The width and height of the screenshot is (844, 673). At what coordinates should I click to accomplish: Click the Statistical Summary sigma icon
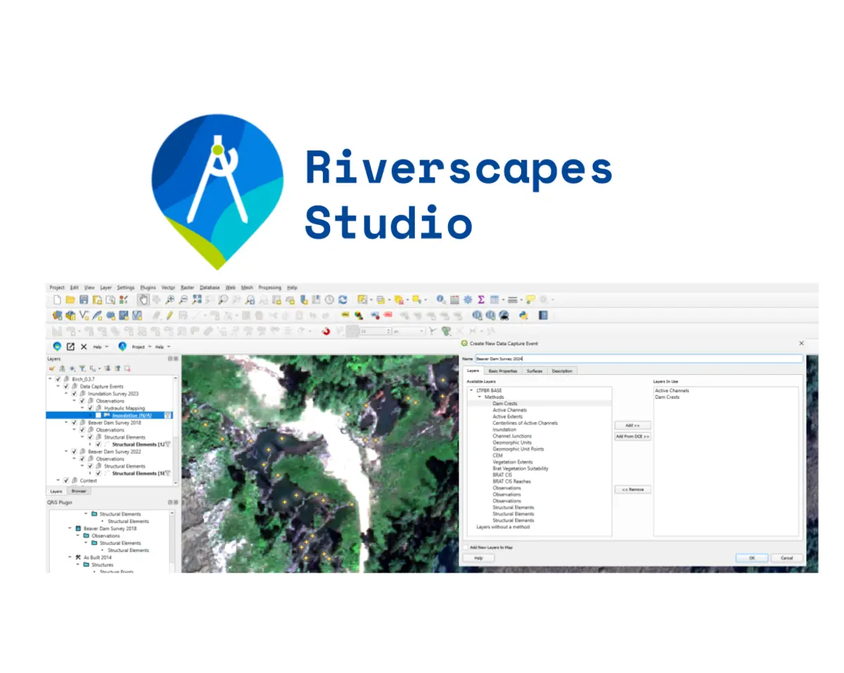pyautogui.click(x=481, y=300)
